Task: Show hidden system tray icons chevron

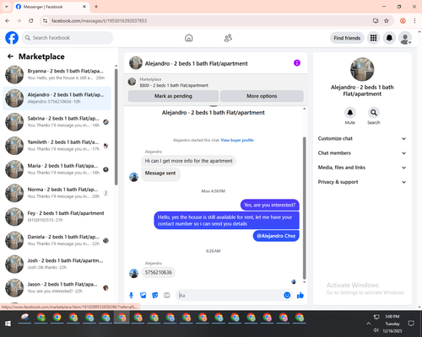Action: [x=368, y=324]
